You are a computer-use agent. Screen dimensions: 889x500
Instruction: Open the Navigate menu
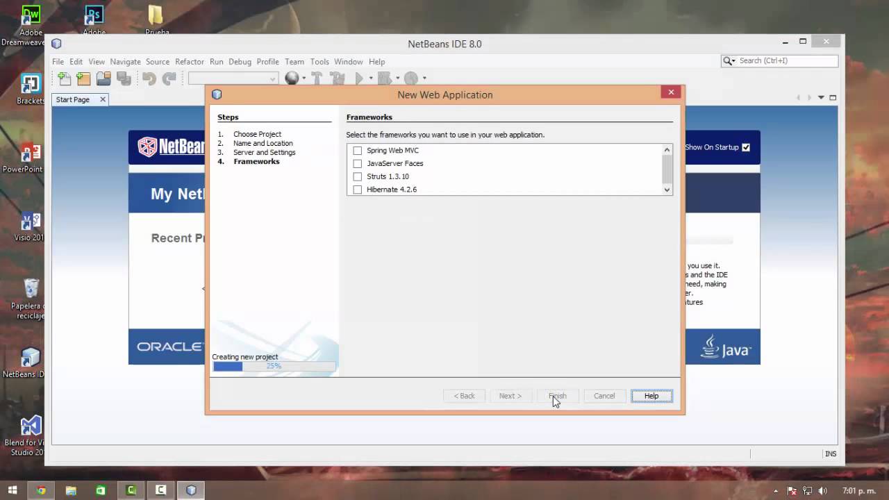[125, 62]
